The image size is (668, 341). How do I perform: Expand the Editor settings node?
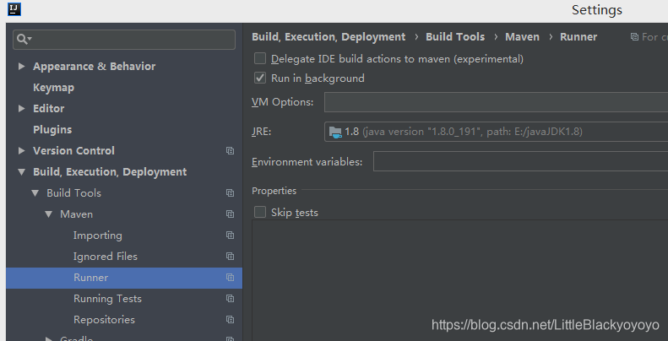pyautogui.click(x=22, y=109)
